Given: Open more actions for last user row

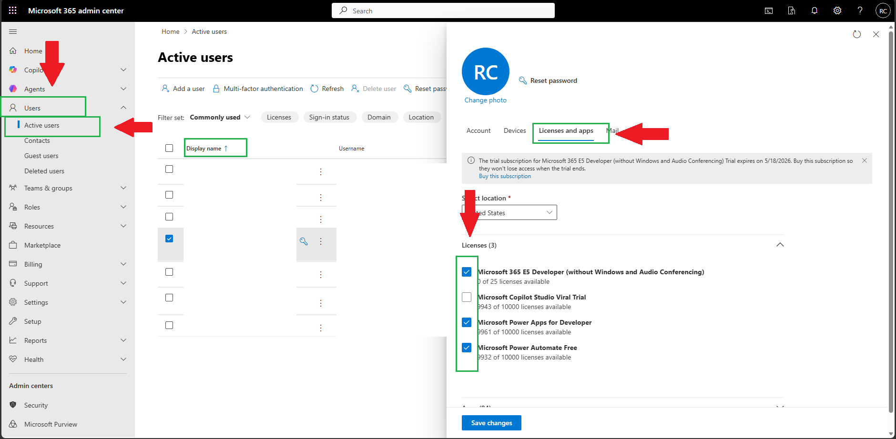Looking at the screenshot, I should coord(321,328).
